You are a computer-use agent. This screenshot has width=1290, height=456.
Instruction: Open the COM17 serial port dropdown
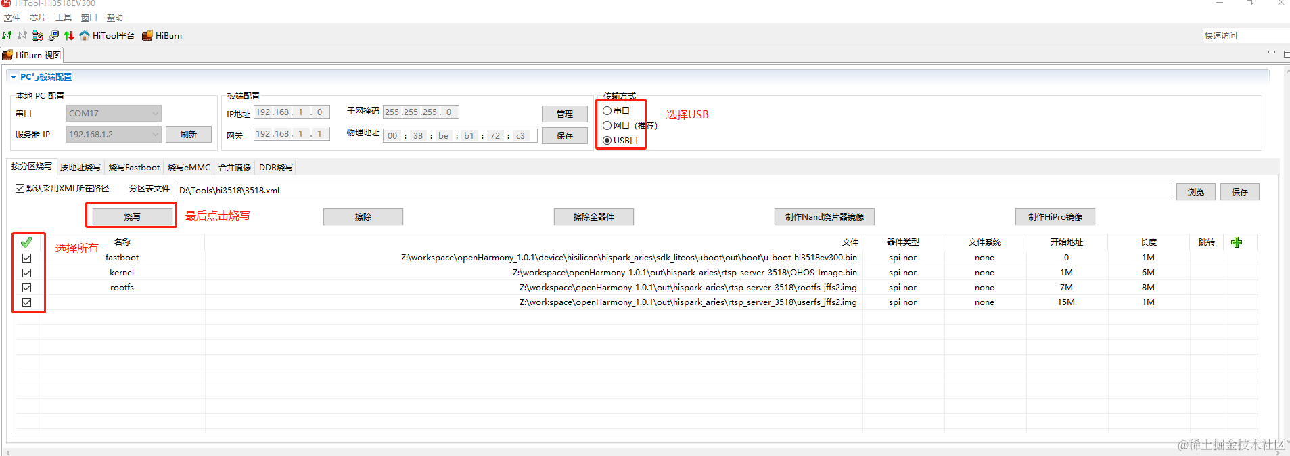coord(114,113)
